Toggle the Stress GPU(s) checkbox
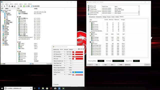 (x=90, y=14)
